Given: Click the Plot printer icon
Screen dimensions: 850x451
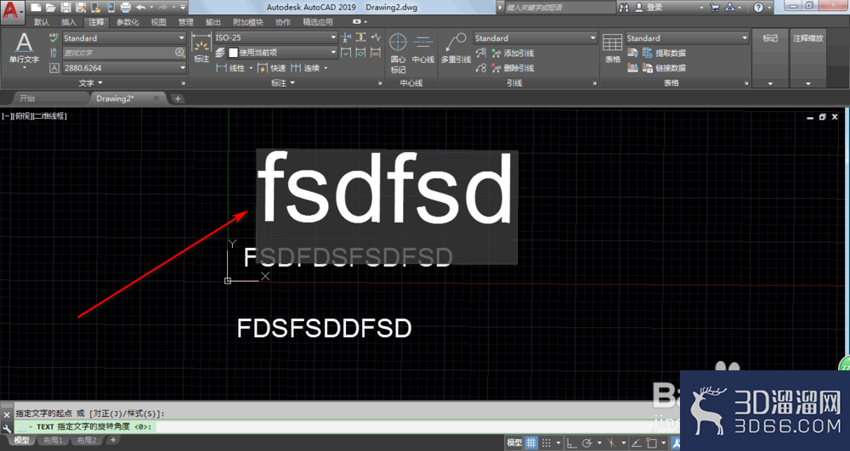Looking at the screenshot, I should tap(125, 8).
